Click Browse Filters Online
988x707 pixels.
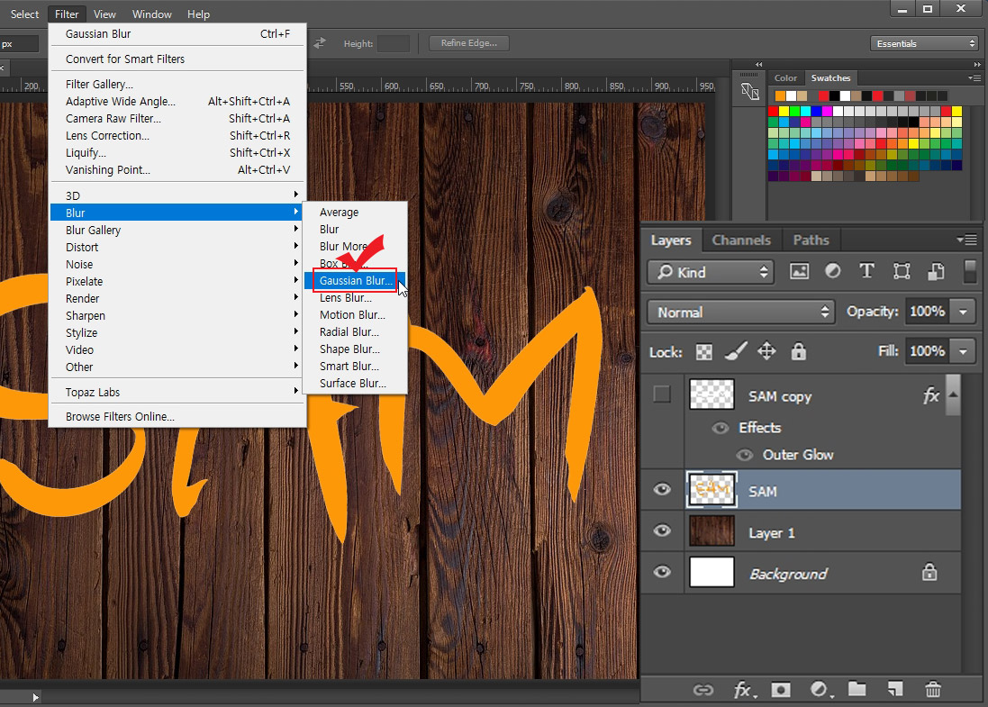(177, 416)
